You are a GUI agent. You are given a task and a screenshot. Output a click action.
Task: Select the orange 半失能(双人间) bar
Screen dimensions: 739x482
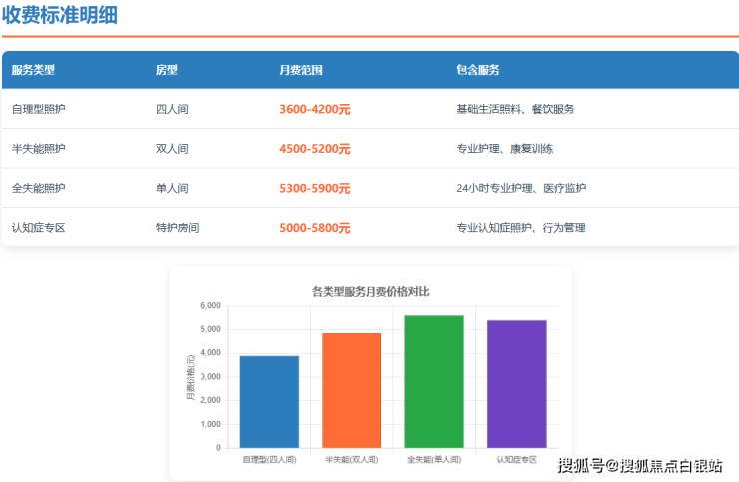point(352,391)
